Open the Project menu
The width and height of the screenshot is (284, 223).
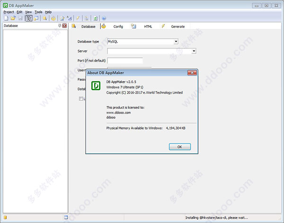coord(9,12)
